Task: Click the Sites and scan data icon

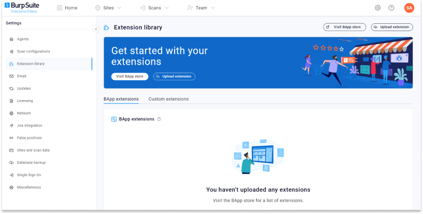Action: [x=11, y=150]
